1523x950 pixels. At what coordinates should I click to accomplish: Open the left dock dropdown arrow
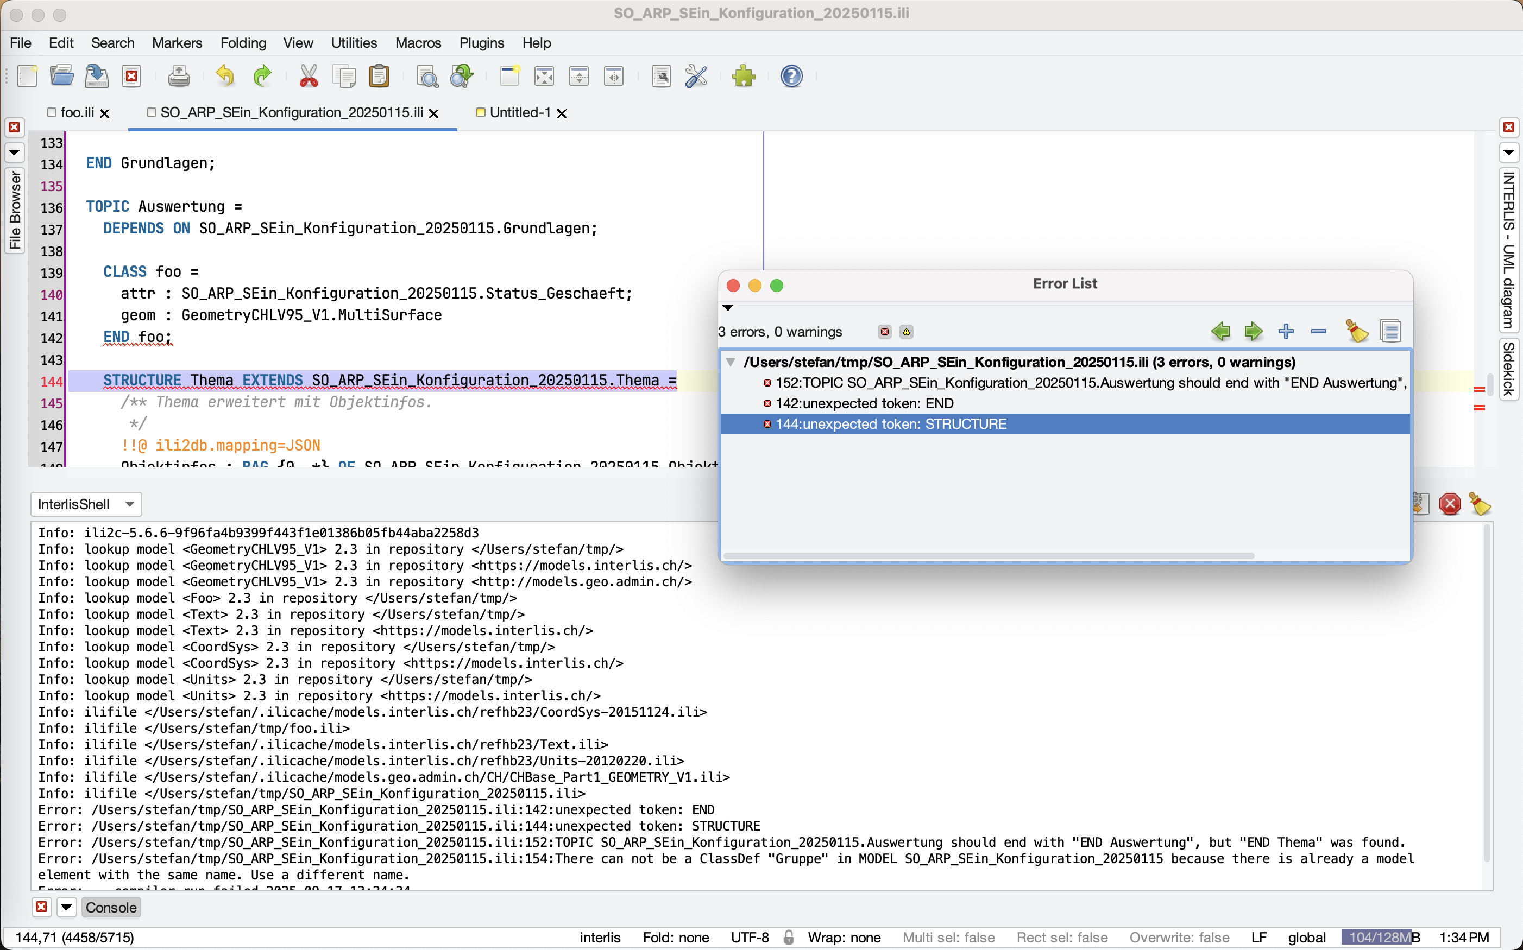(x=14, y=152)
